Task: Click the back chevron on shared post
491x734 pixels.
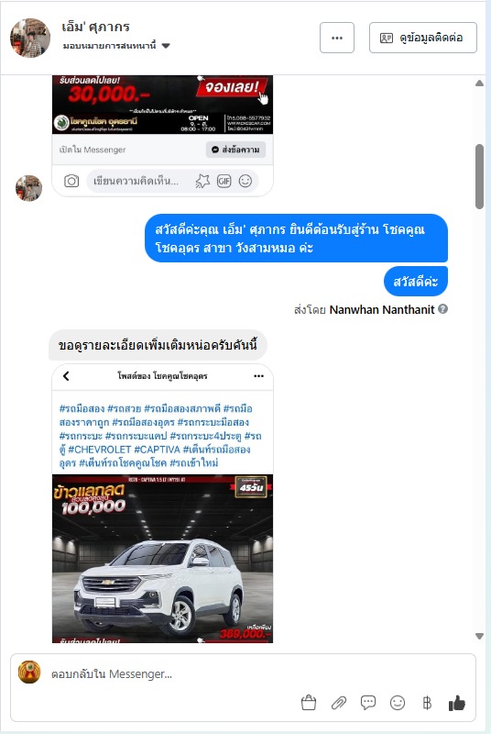Action: [x=66, y=376]
